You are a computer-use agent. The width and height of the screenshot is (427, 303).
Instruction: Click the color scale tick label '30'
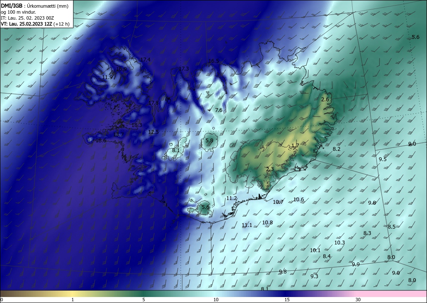tap(358, 300)
